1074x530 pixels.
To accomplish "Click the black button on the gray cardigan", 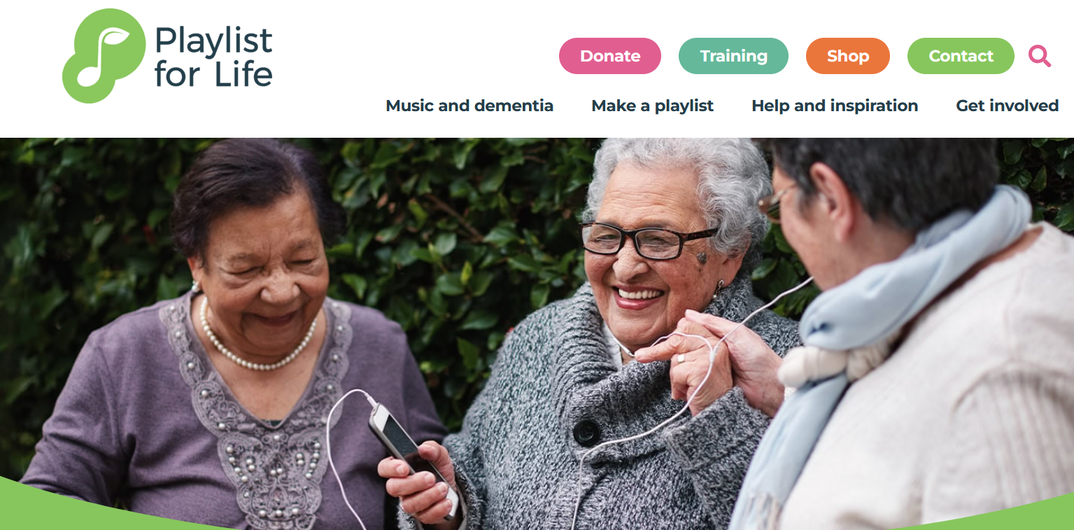I will point(586,433).
